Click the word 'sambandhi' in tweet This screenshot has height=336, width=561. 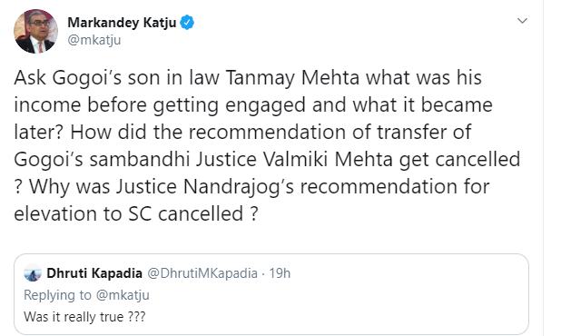140,159
